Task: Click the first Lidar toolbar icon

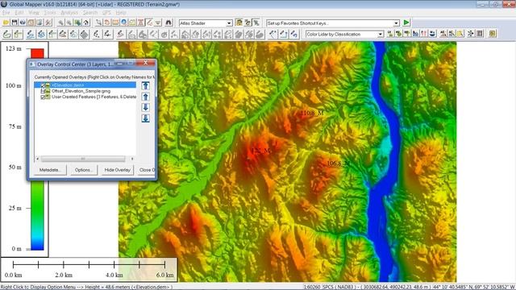Action: (x=390, y=34)
